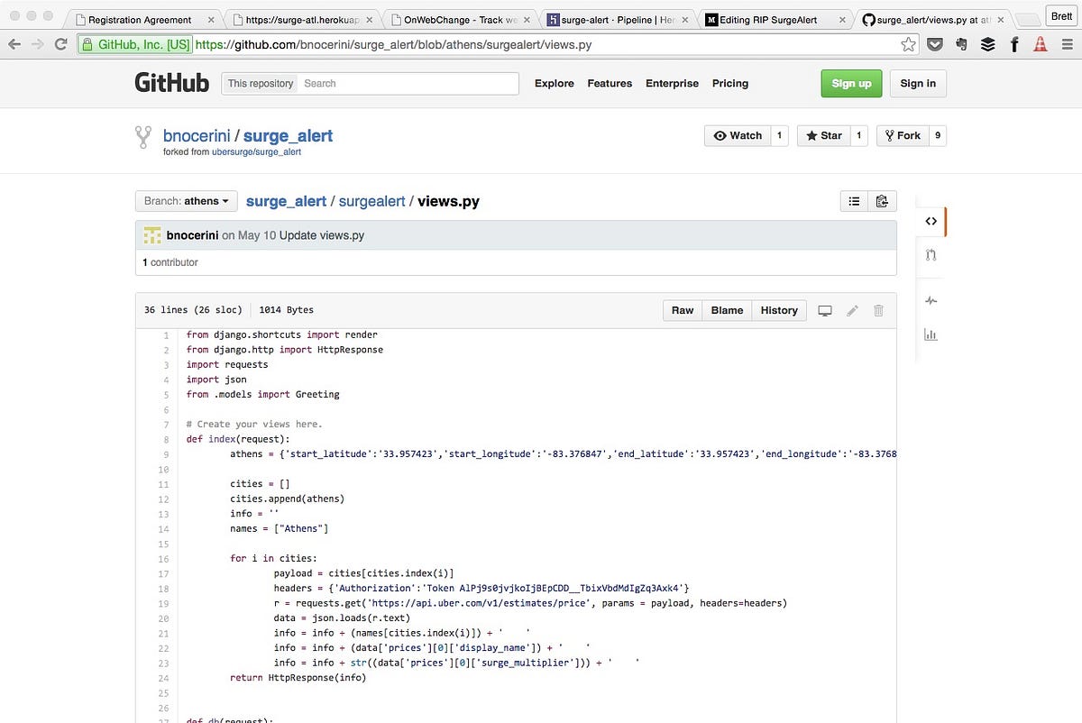Click the Buffer stacked layers extension icon
Screen dimensions: 1082x723
point(987,44)
